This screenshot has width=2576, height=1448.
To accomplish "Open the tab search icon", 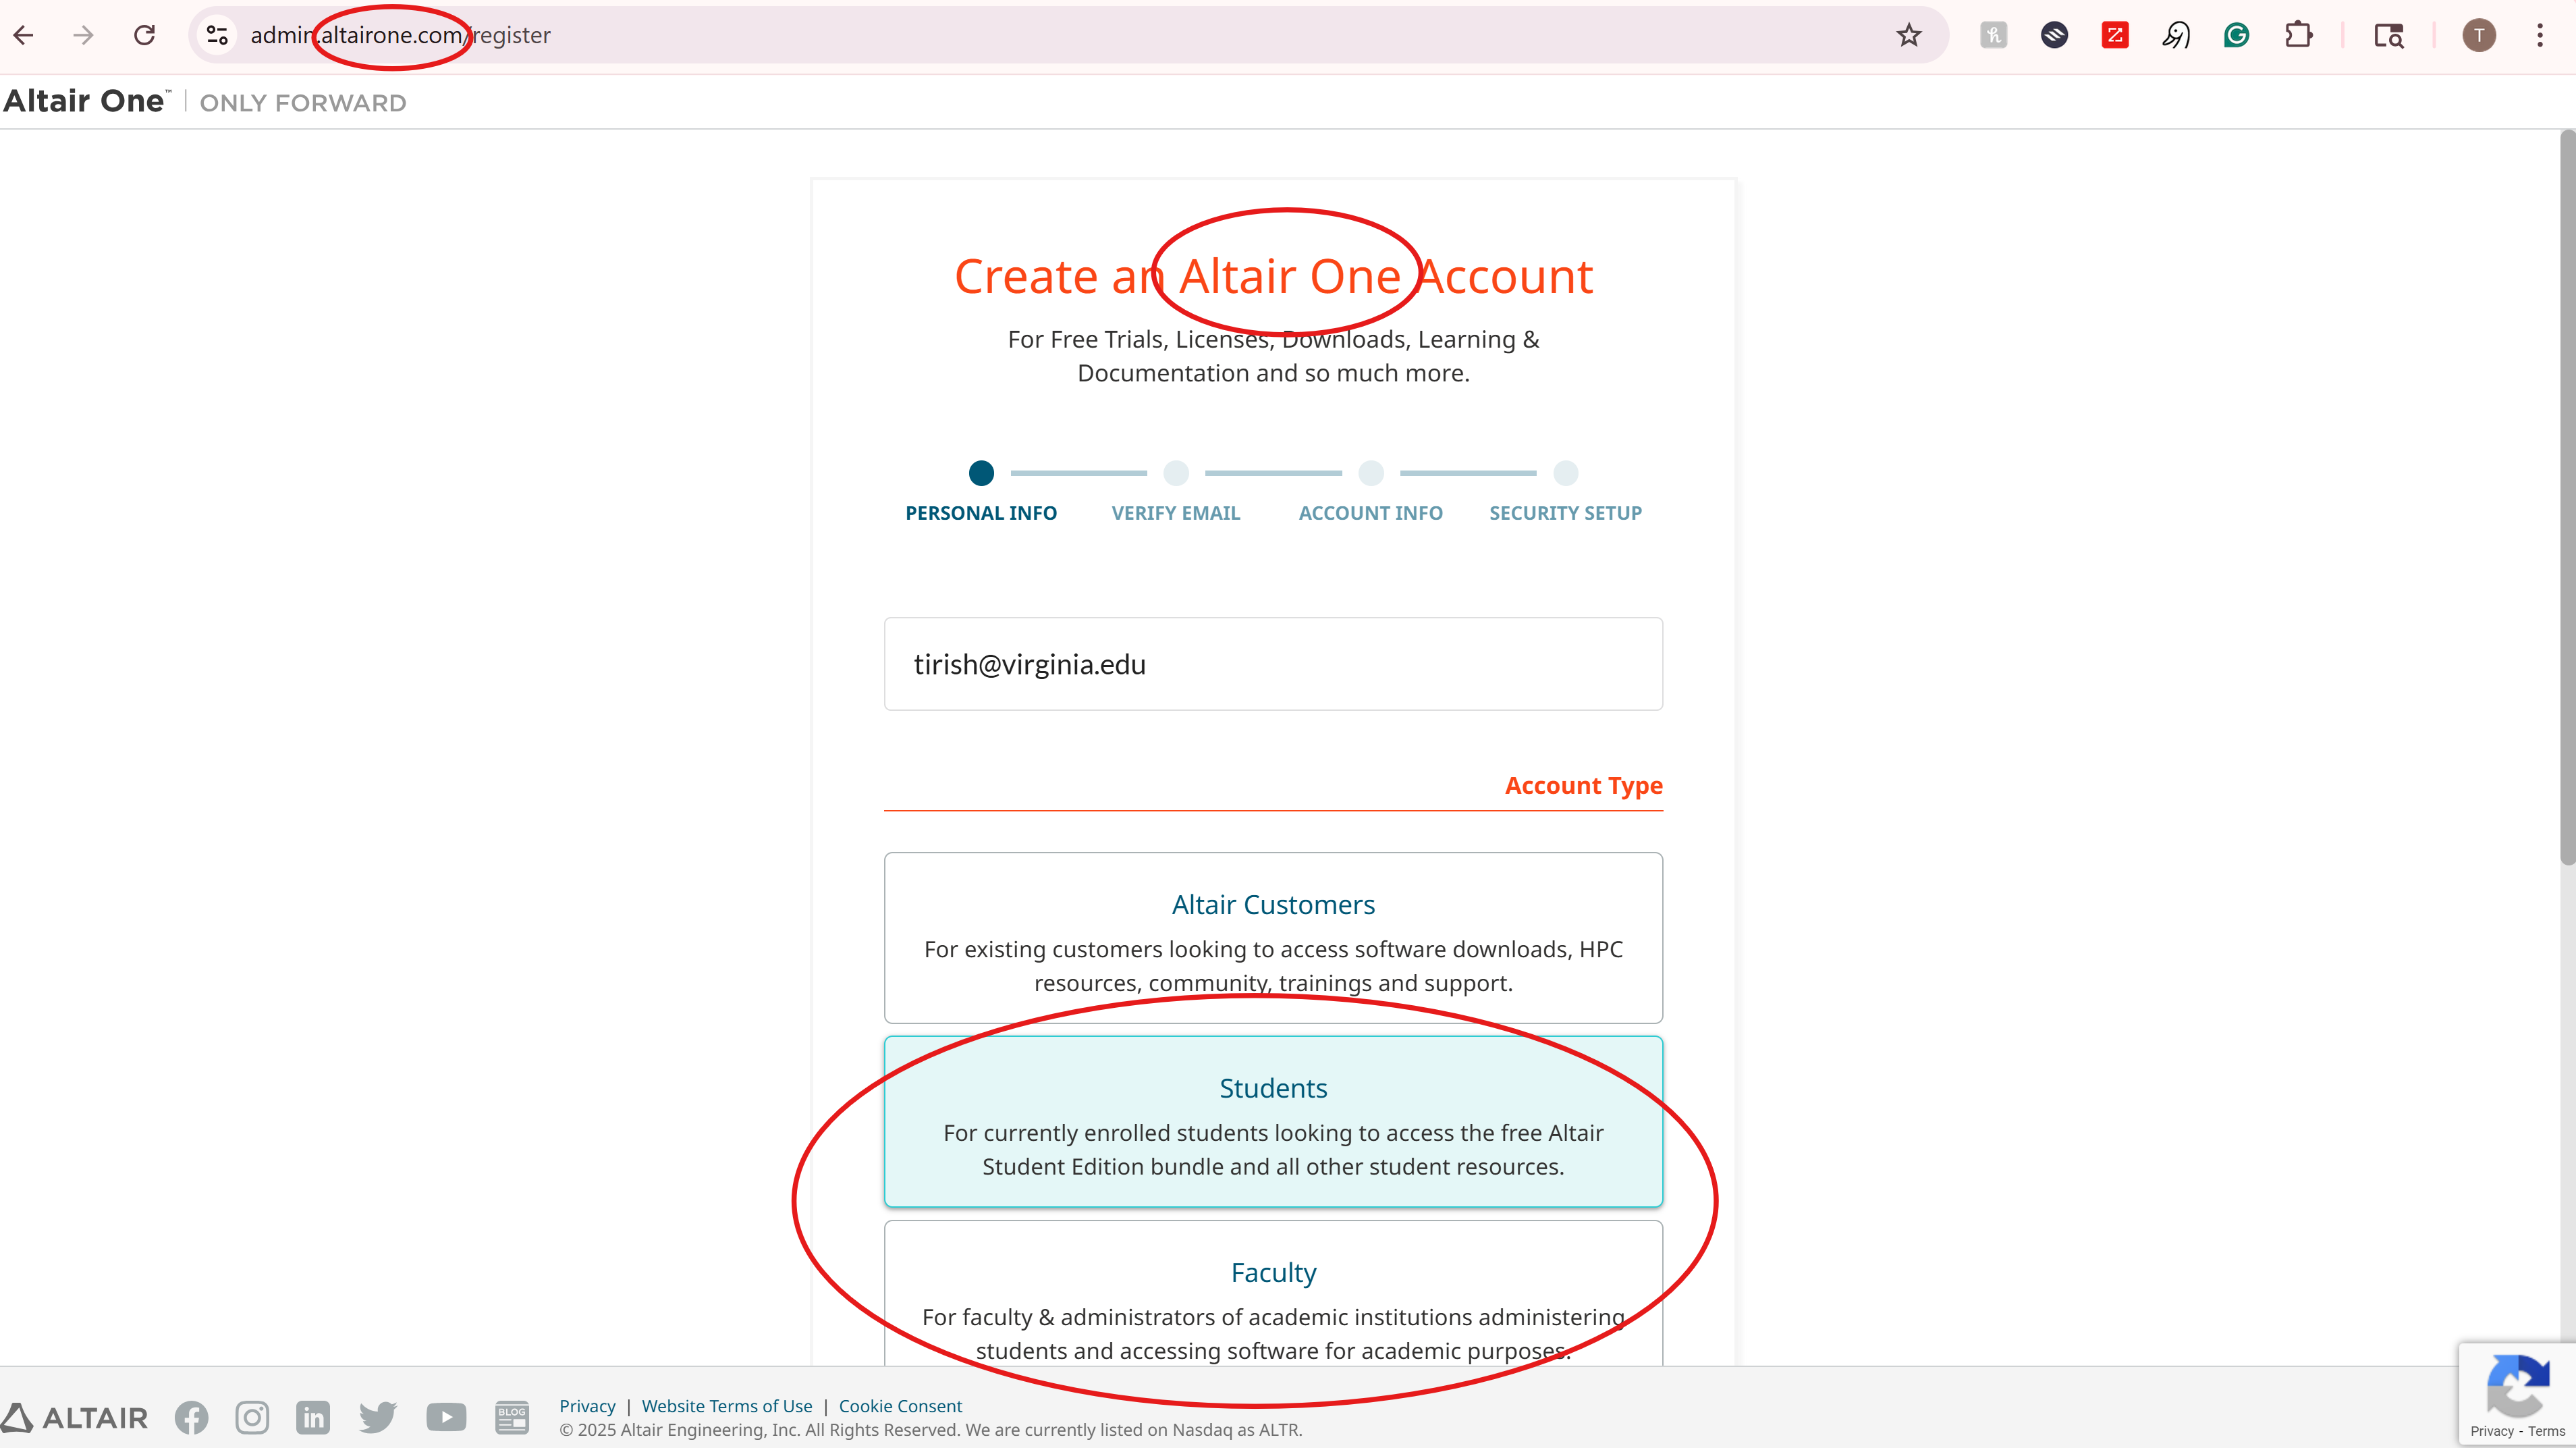I will [x=2389, y=35].
